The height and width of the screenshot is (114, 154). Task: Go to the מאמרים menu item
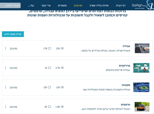62,5
